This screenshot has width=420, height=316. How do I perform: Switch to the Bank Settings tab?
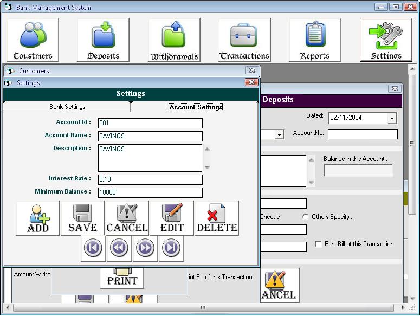(67, 107)
